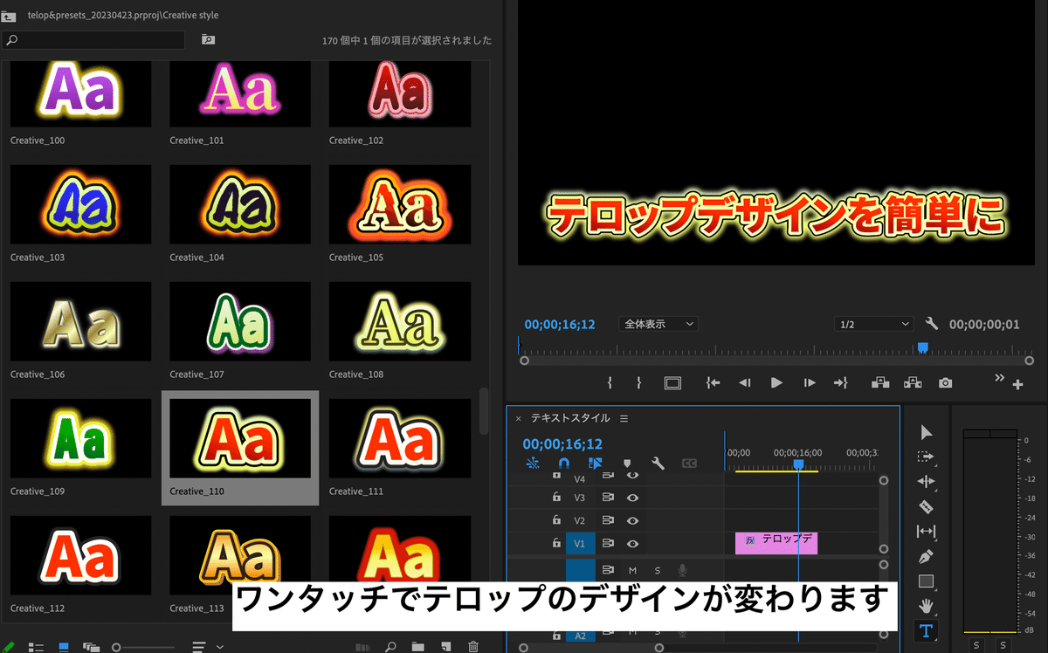
Task: Mute the audio track with M button
Action: pos(632,570)
